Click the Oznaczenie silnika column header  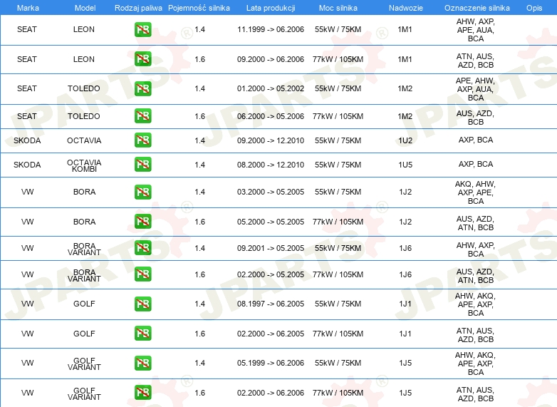(477, 8)
